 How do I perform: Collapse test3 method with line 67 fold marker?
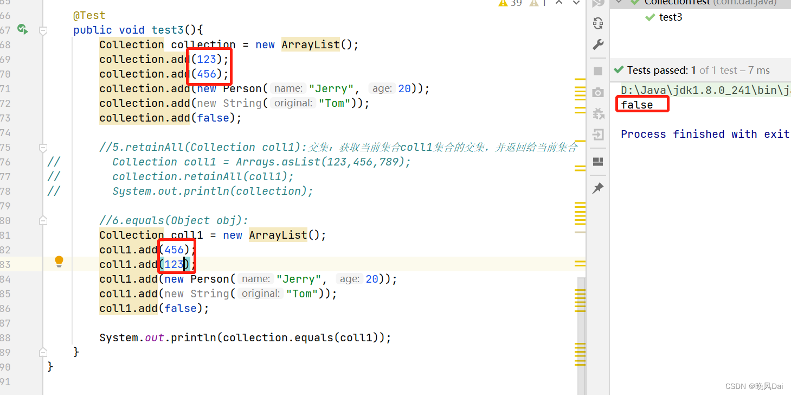(43, 31)
